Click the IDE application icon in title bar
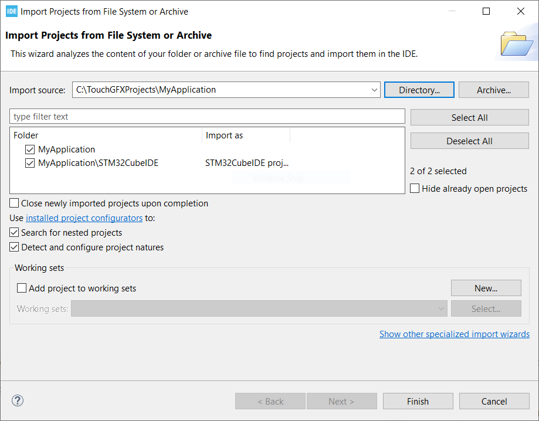Viewport: 539px width, 421px height. 12,11
